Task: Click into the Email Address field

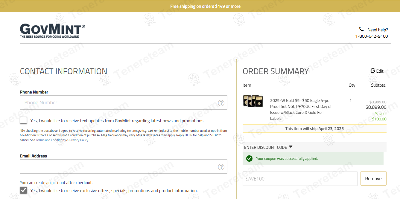Action: tap(120, 166)
